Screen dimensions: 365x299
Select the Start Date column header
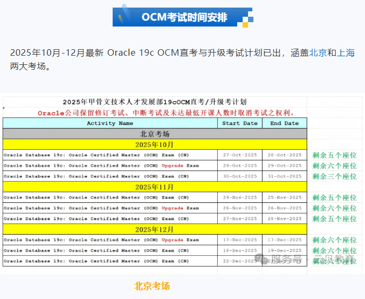point(240,123)
